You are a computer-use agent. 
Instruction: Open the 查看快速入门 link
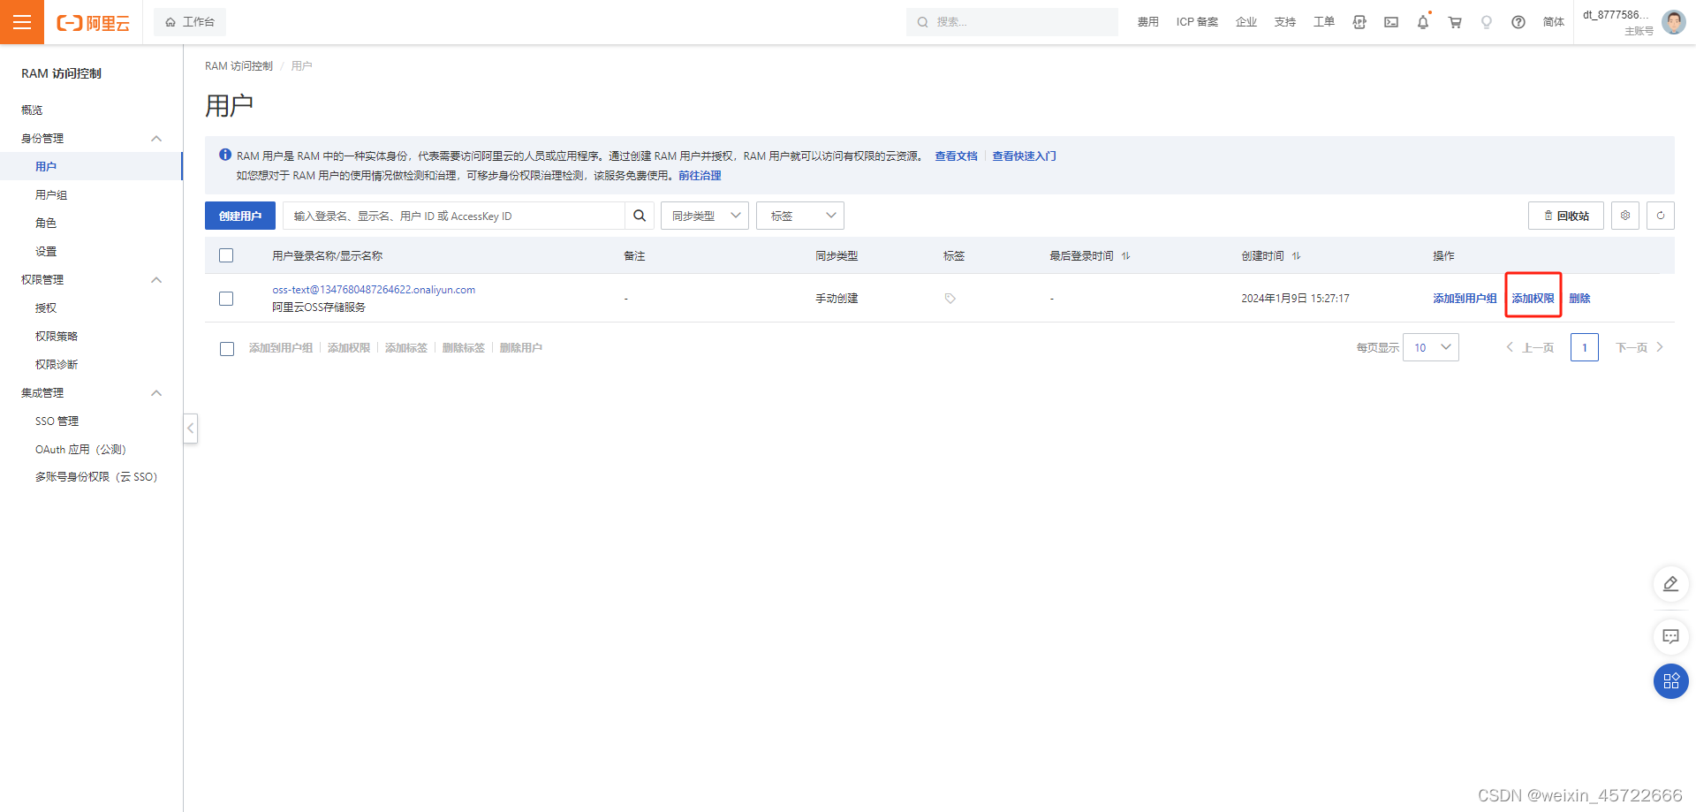pos(1024,156)
